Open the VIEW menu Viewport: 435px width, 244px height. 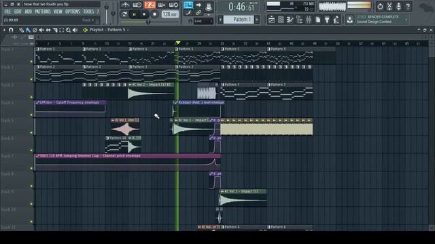pyautogui.click(x=58, y=12)
